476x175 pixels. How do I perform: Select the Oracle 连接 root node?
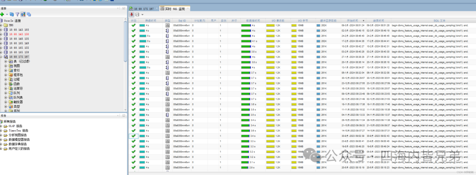pyautogui.click(x=12, y=21)
